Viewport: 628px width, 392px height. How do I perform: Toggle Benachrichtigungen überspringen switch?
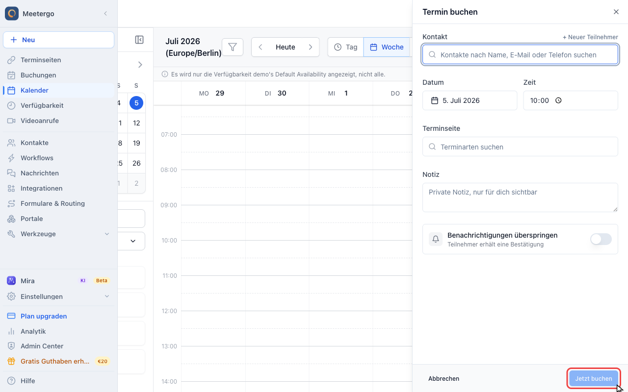coord(601,239)
